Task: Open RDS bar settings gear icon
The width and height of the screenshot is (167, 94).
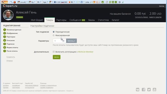Action: (x=120, y=2)
